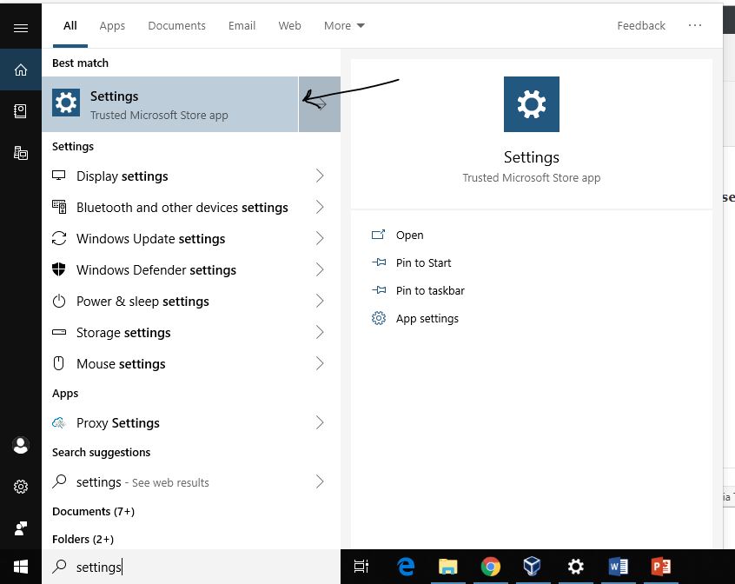Open PowerPoint from the taskbar
This screenshot has height=584, width=735.
coord(660,567)
